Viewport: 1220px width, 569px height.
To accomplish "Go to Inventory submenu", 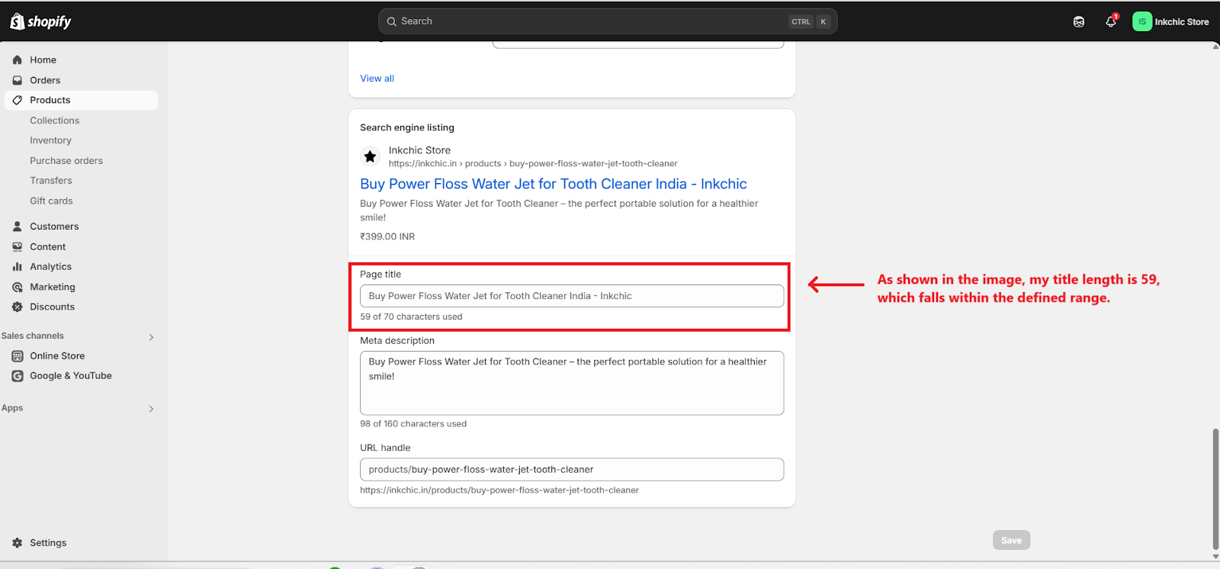I will tap(50, 140).
